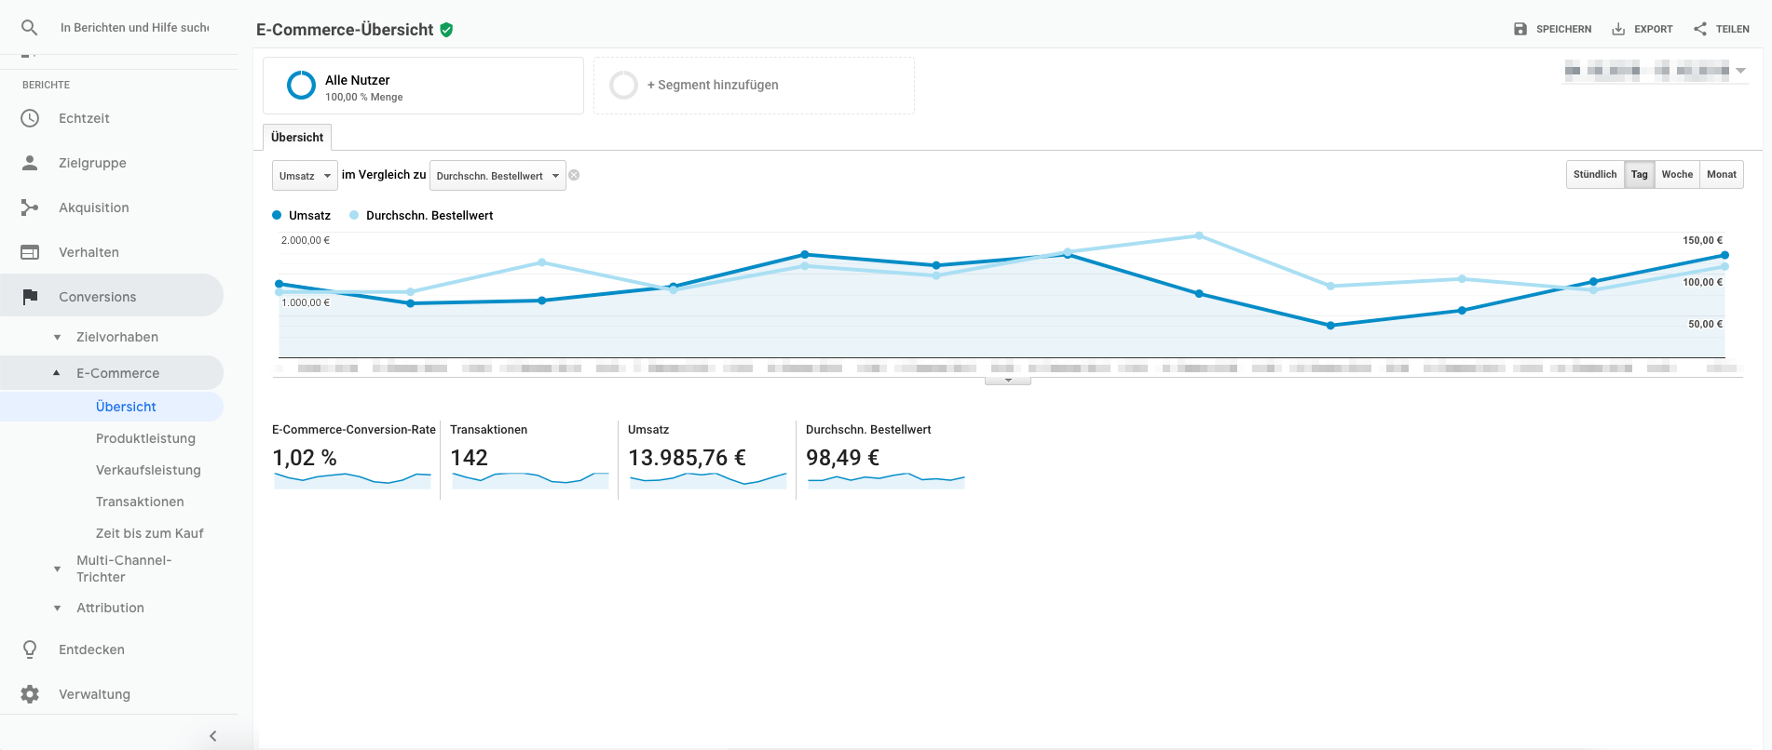Open Produktleistung report
This screenshot has height=750, width=1772.
click(145, 438)
